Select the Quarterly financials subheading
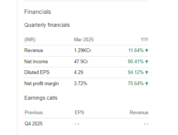Image resolution: width=178 pixels, height=135 pixels. click(x=47, y=25)
